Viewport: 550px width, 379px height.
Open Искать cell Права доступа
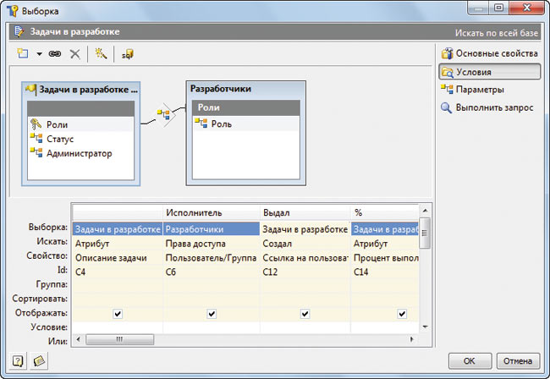(212, 243)
